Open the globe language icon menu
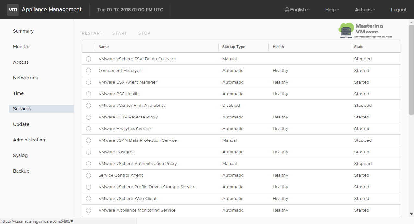Image resolution: width=414 pixels, height=224 pixels. [x=286, y=10]
